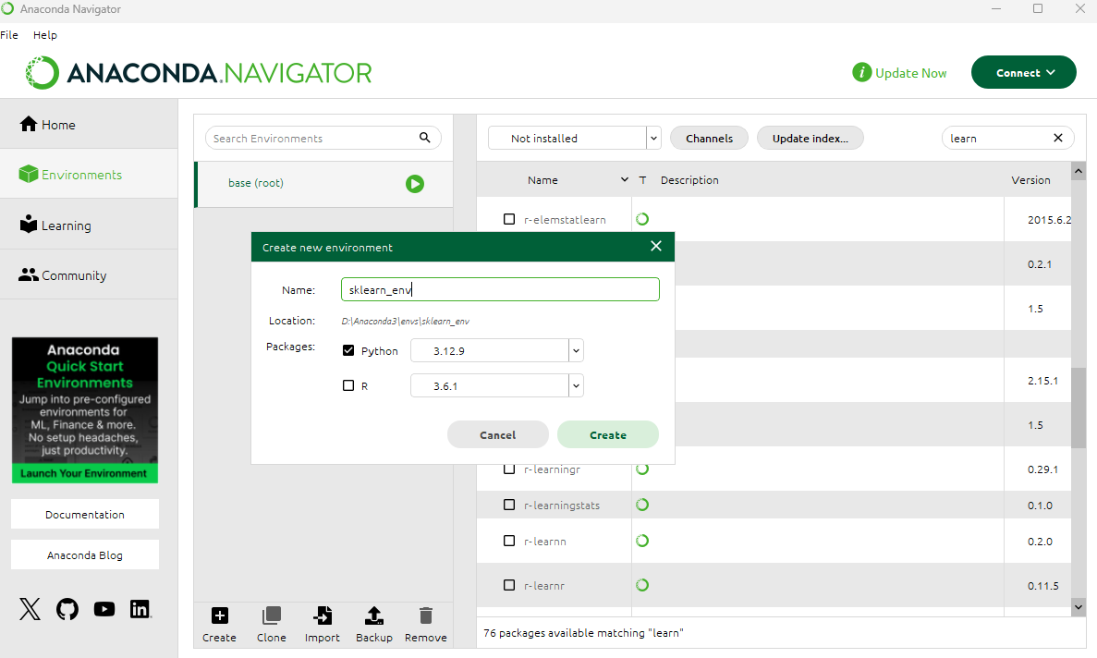
Task: Click the T column header
Action: 642,179
